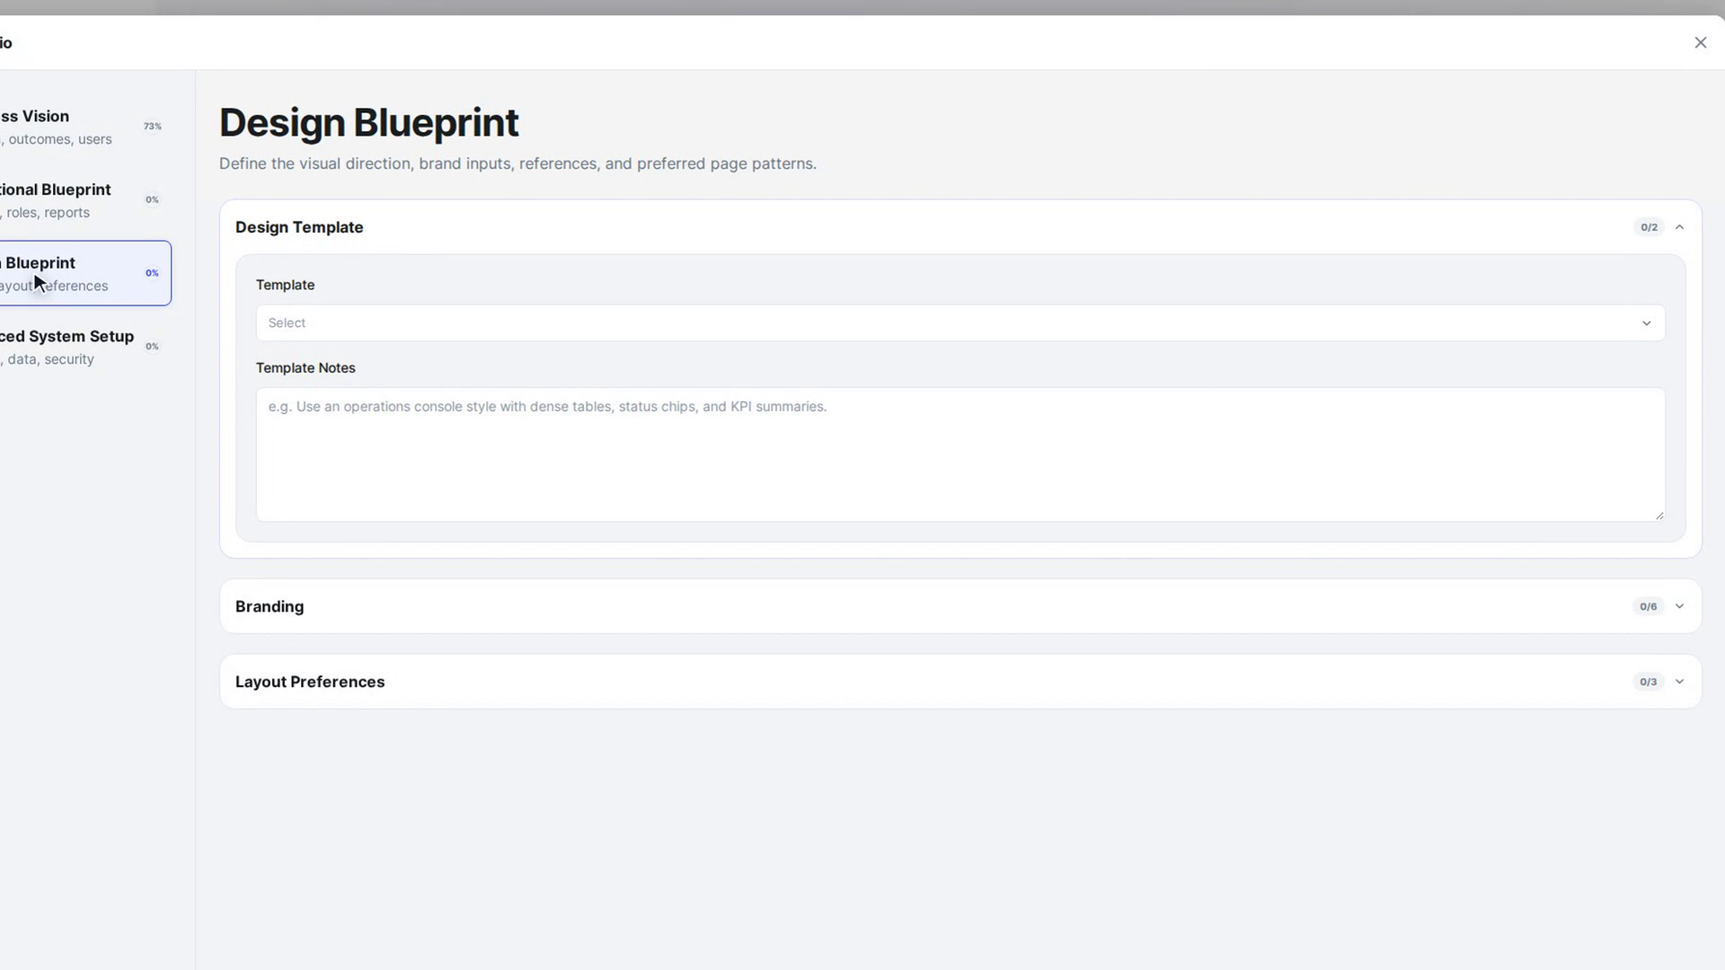The width and height of the screenshot is (1725, 970).
Task: Click the 0/2 progress badge
Action: pyautogui.click(x=1649, y=227)
